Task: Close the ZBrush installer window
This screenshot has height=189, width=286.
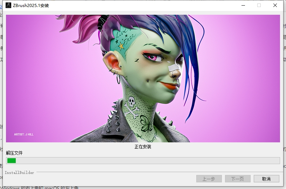Action: [275, 5]
